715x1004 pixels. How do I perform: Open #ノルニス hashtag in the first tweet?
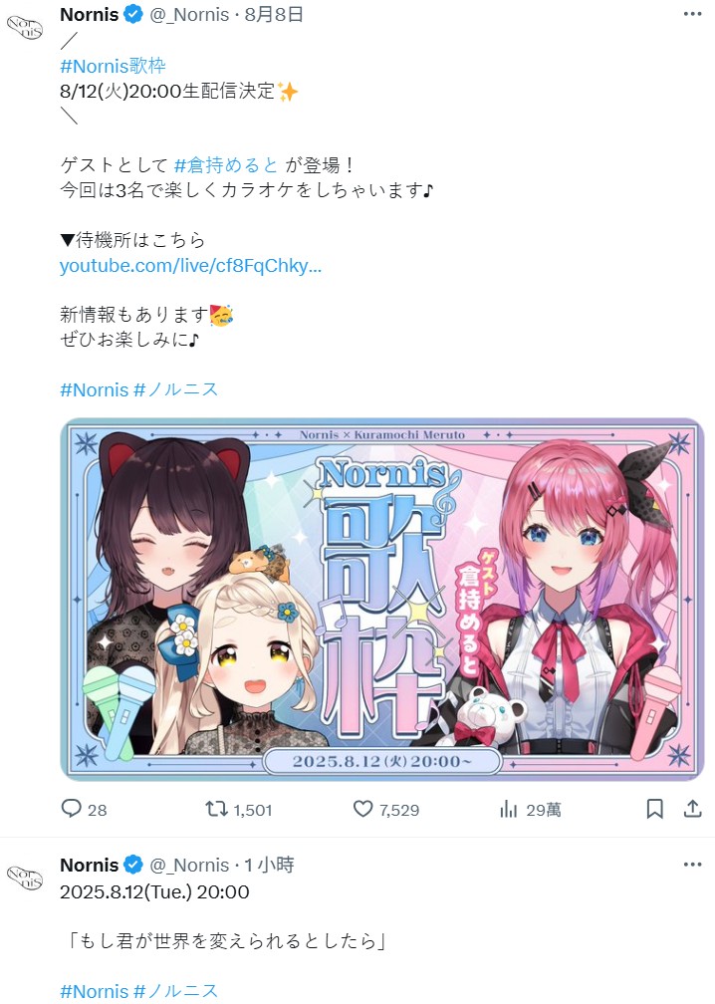[x=176, y=389]
